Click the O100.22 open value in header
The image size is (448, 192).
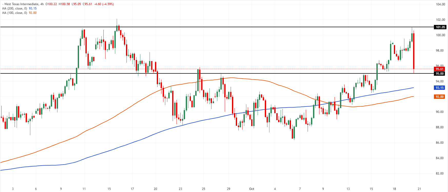coord(52,4)
